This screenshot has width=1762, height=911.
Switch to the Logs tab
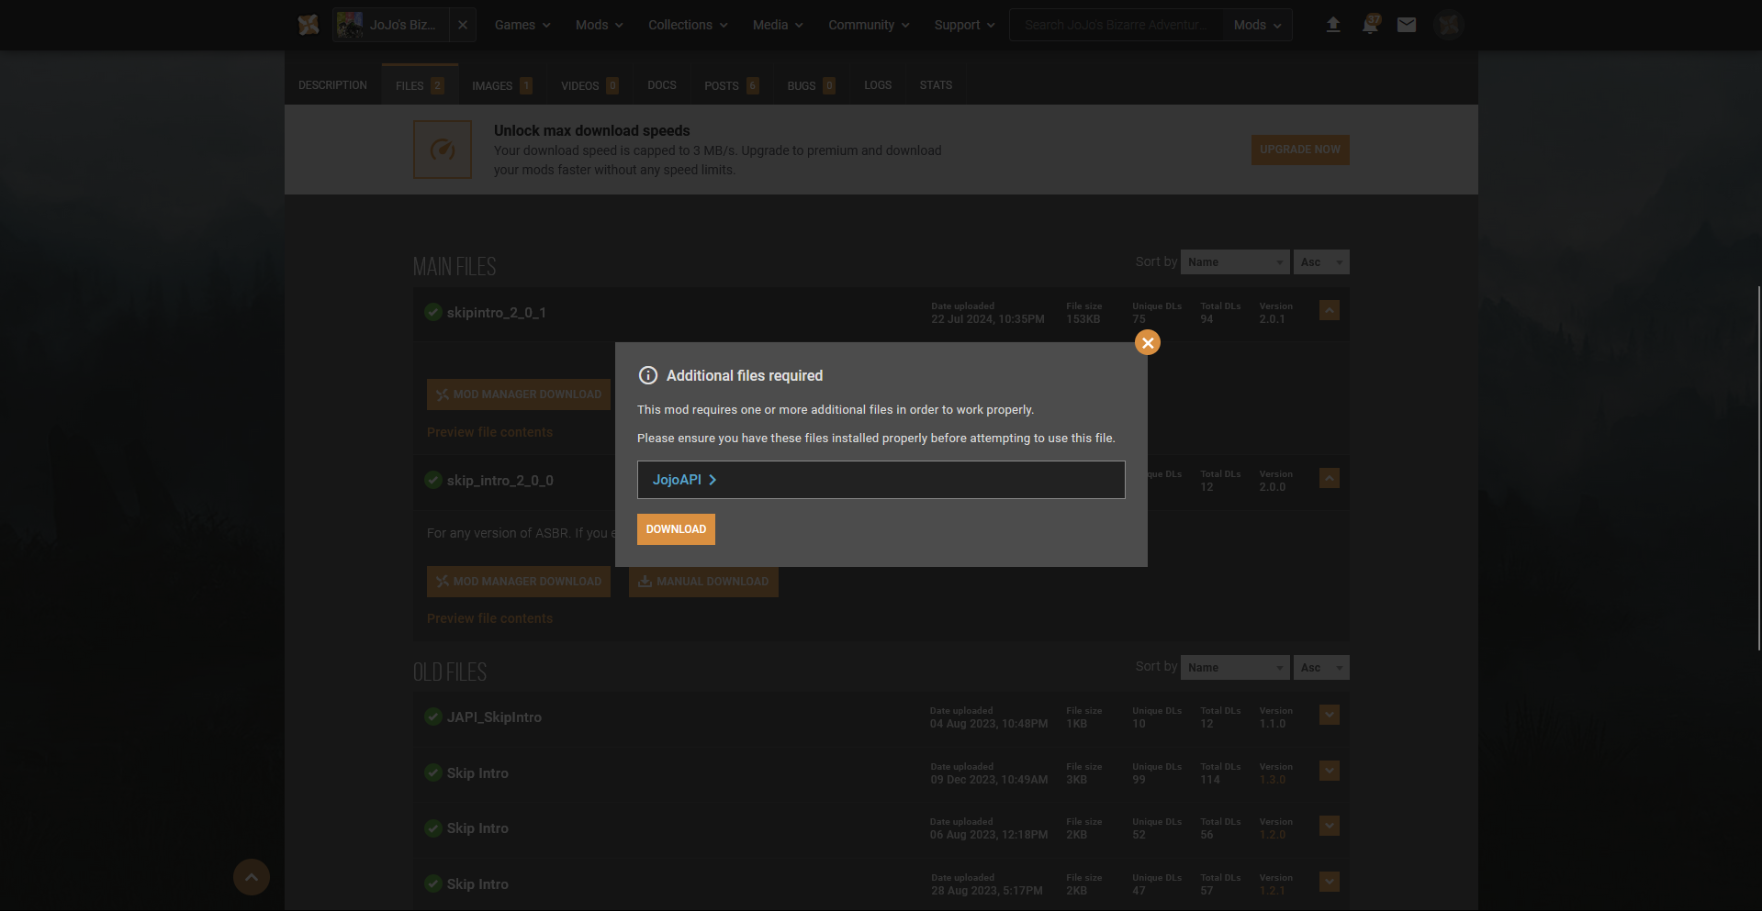click(878, 85)
